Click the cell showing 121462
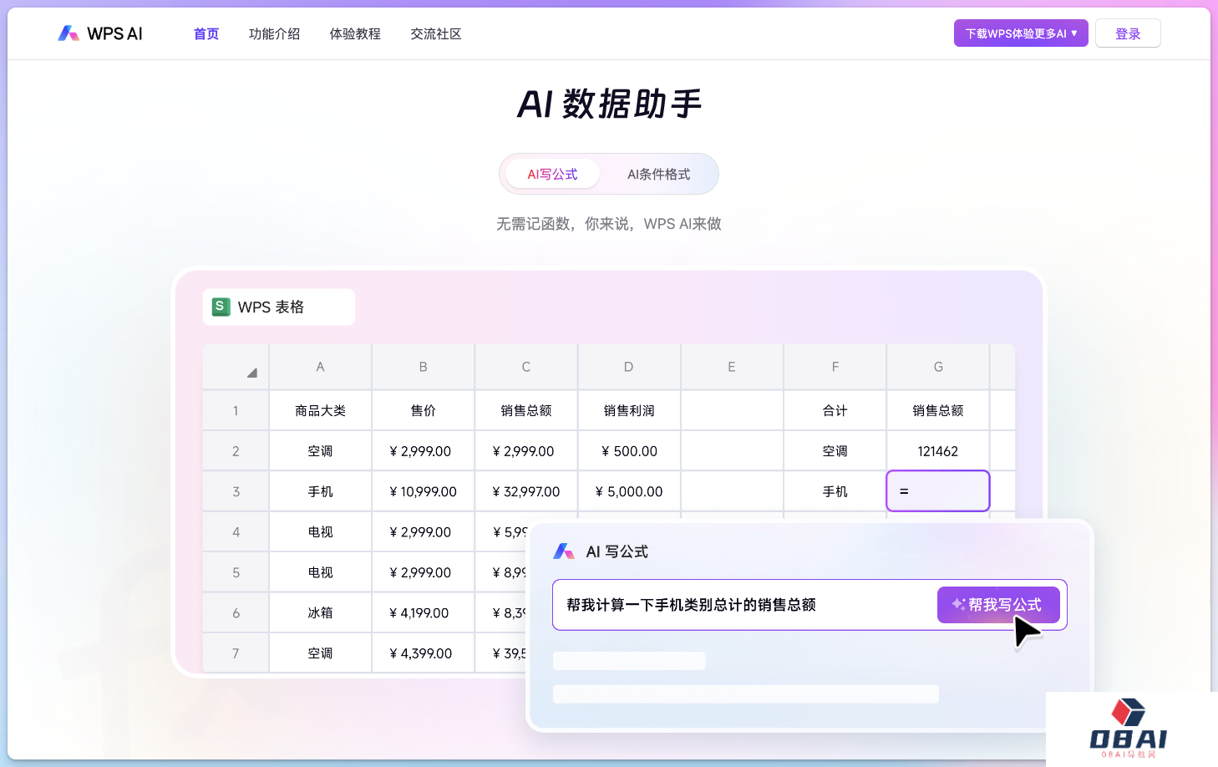Image resolution: width=1218 pixels, height=767 pixels. pyautogui.click(x=937, y=451)
